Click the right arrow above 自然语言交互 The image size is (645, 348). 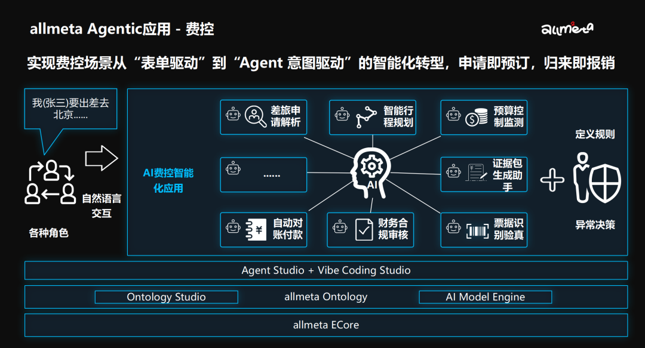point(101,158)
